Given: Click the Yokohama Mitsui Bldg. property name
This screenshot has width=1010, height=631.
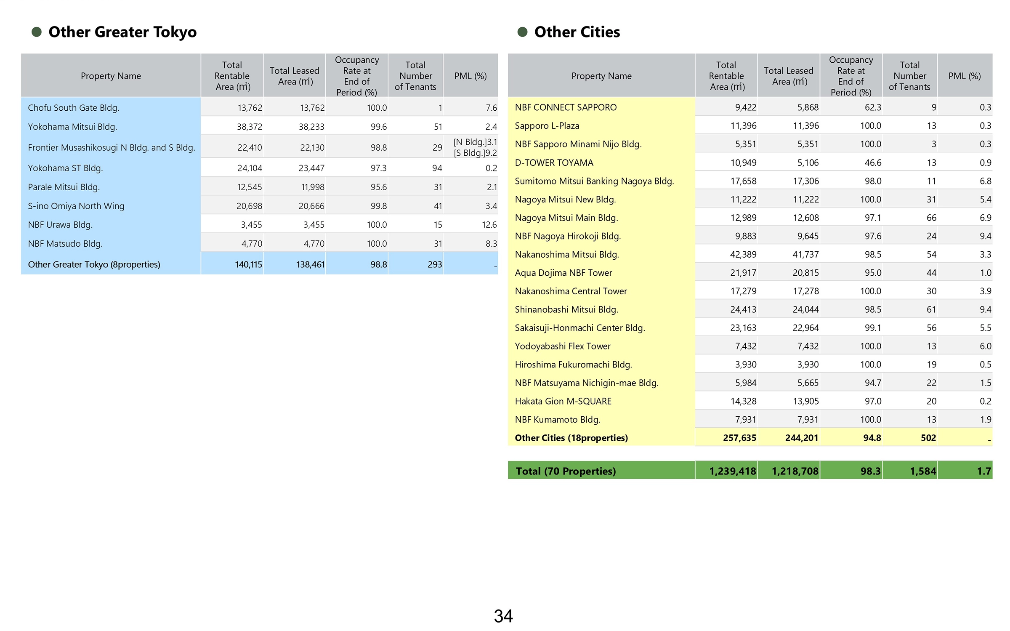Looking at the screenshot, I should (x=72, y=127).
